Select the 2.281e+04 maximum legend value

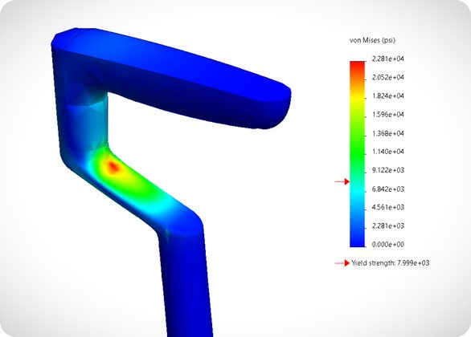[x=387, y=59]
